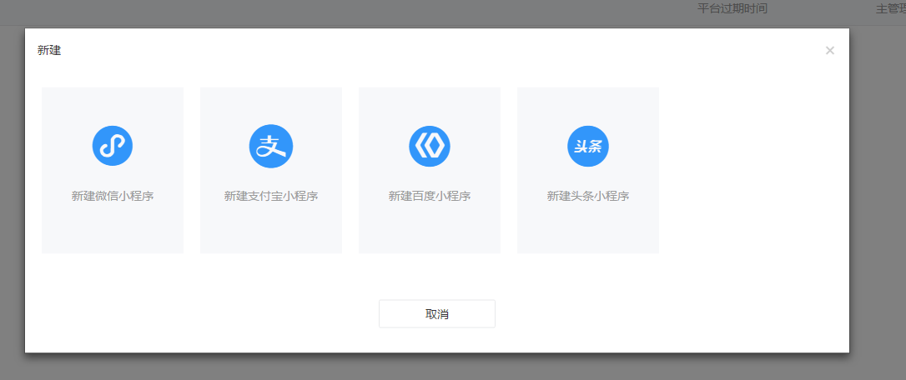Click the Toutiao 头条 icon
Image resolution: width=906 pixels, height=380 pixels.
click(x=587, y=146)
